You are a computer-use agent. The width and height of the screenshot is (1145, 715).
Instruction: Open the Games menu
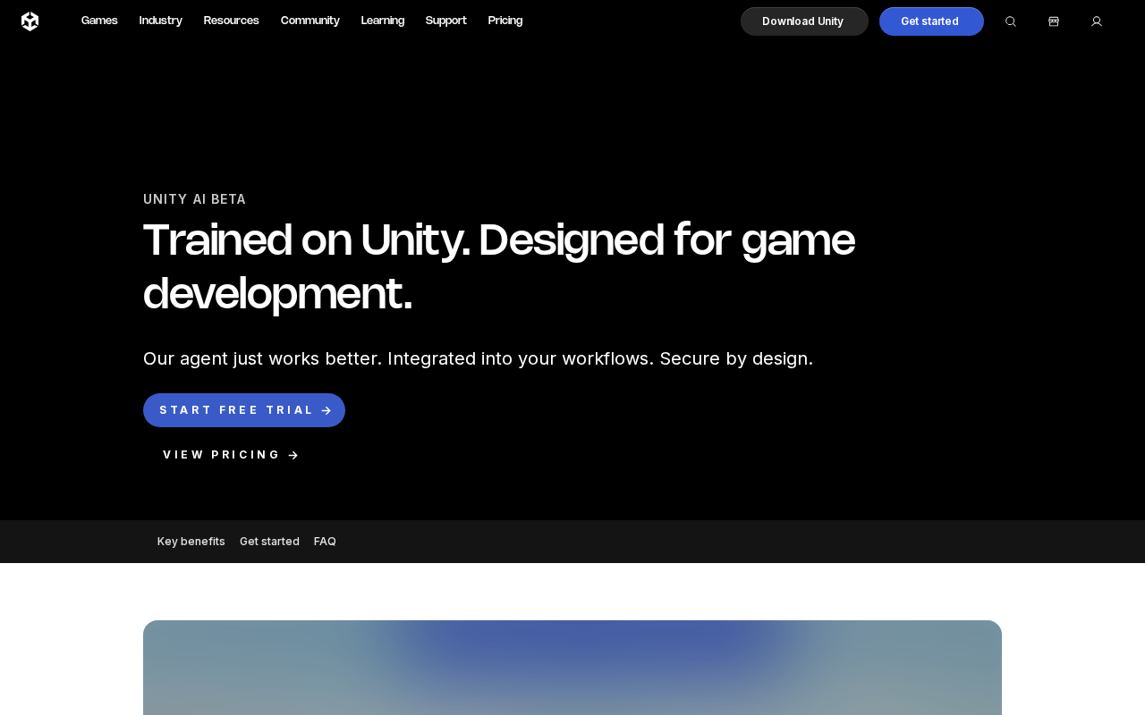[99, 21]
